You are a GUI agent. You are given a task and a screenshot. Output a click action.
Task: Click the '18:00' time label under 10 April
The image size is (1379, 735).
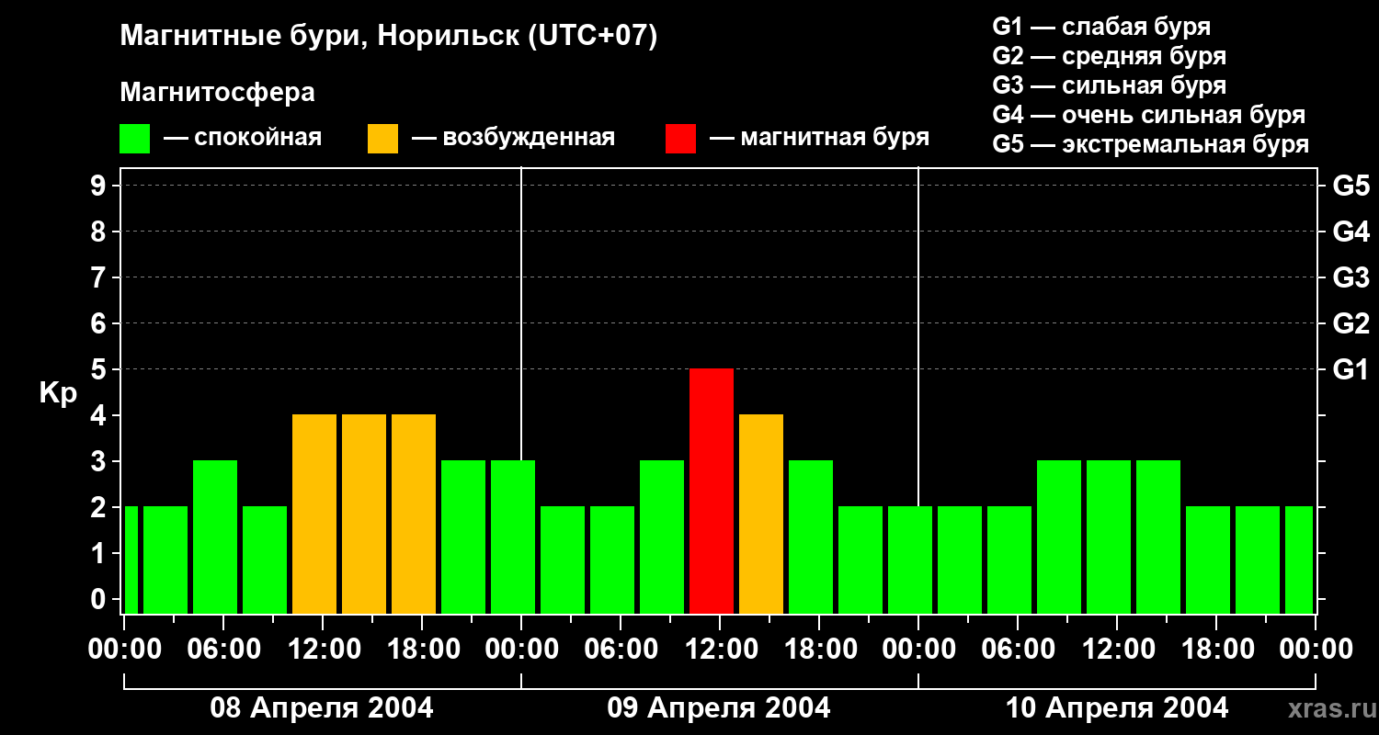point(1216,650)
